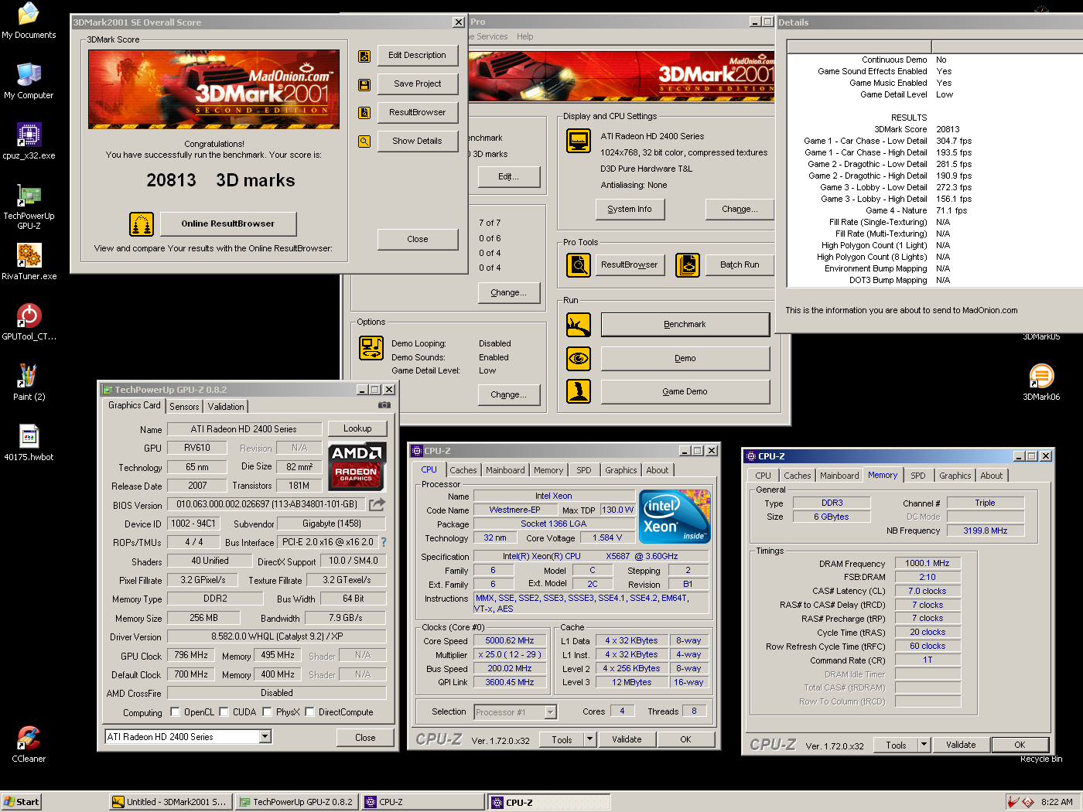Open the Paint (2) desktop shortcut
Image resolution: width=1083 pixels, height=812 pixels.
29,382
